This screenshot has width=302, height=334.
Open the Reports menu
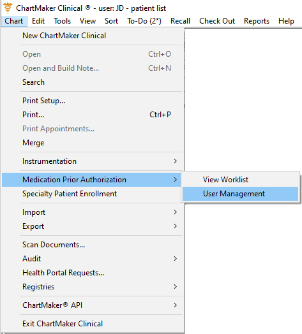coord(257,21)
